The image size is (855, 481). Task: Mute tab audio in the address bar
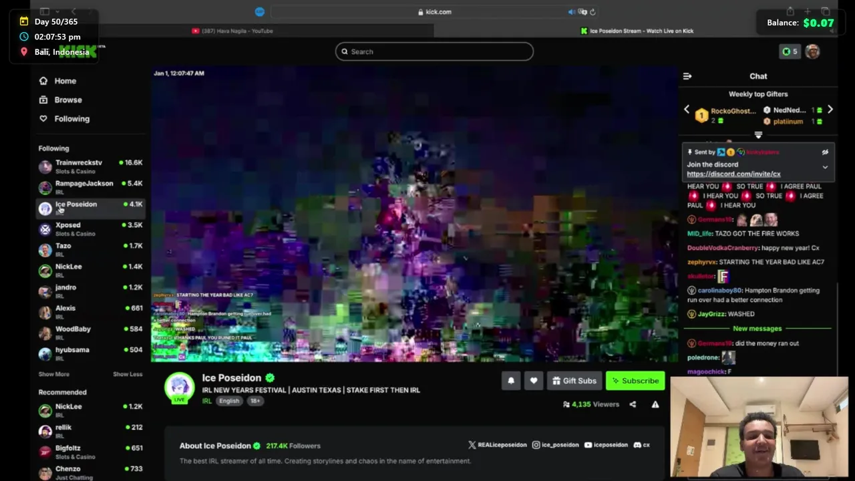tap(571, 12)
